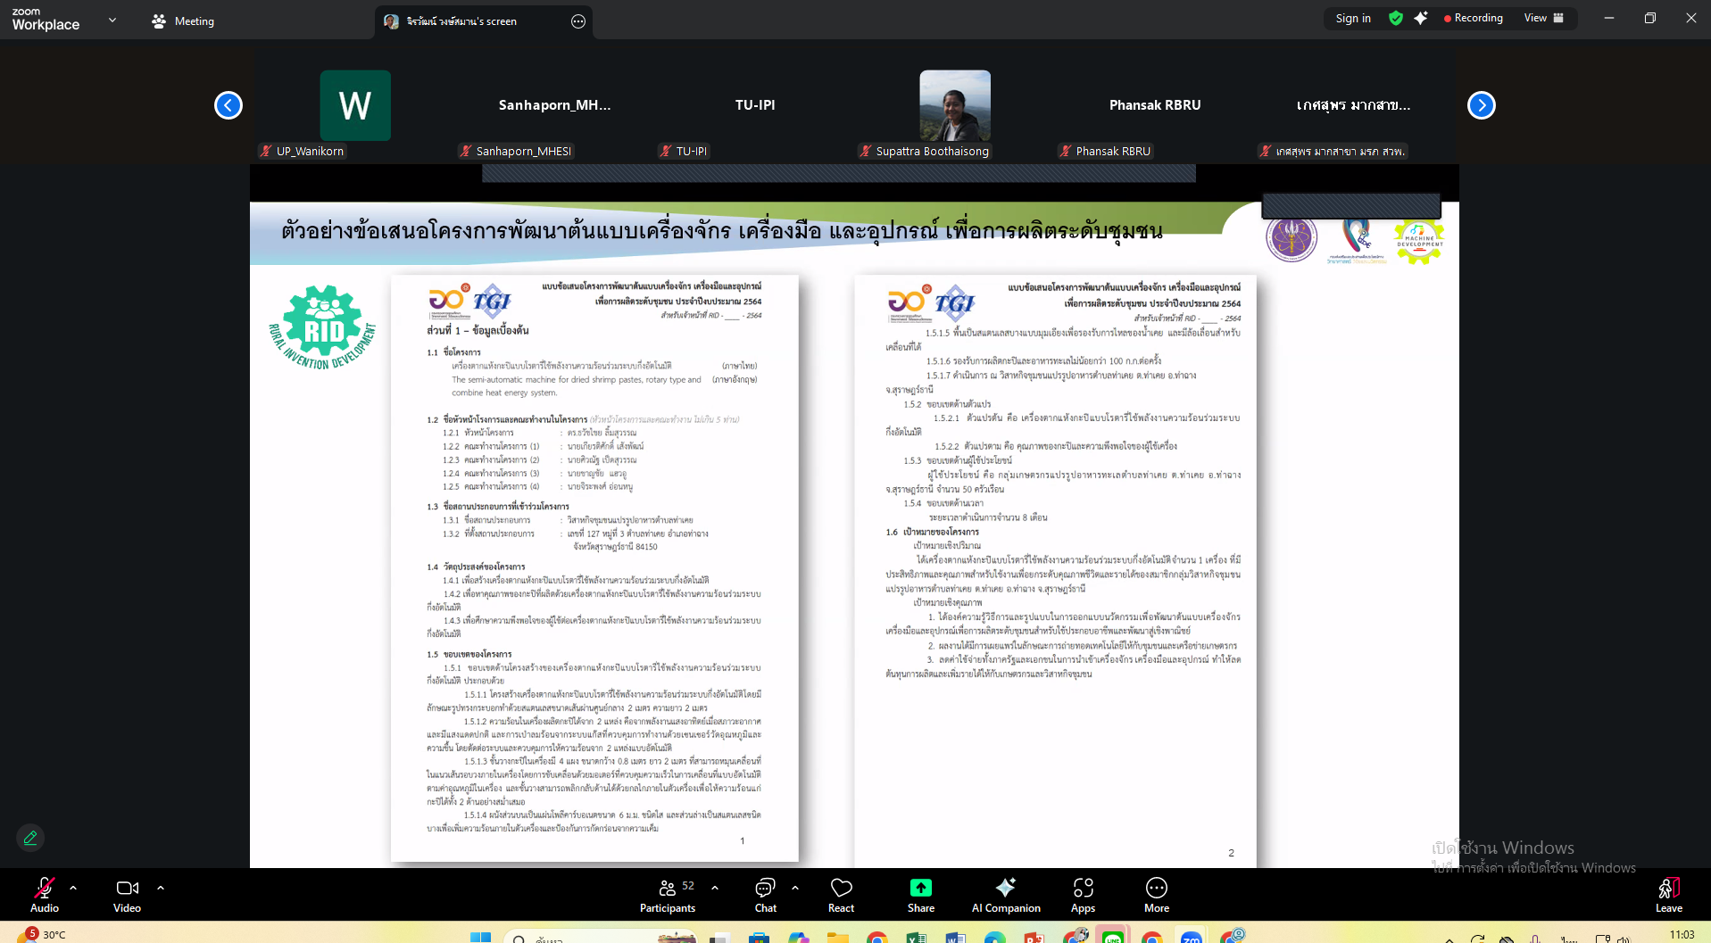1711x943 pixels.
Task: Click the encryption shield icon
Action: click(x=1396, y=18)
